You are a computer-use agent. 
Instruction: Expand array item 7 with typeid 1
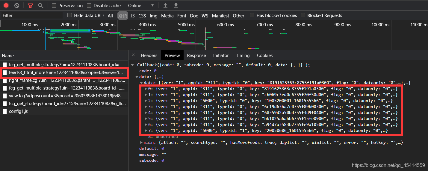point(146,131)
